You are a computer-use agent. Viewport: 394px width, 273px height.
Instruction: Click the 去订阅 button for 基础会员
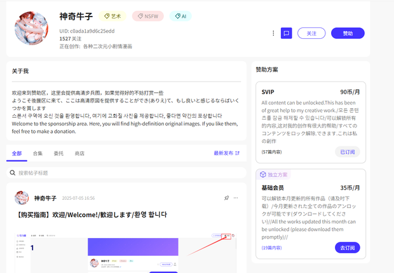[347, 248]
